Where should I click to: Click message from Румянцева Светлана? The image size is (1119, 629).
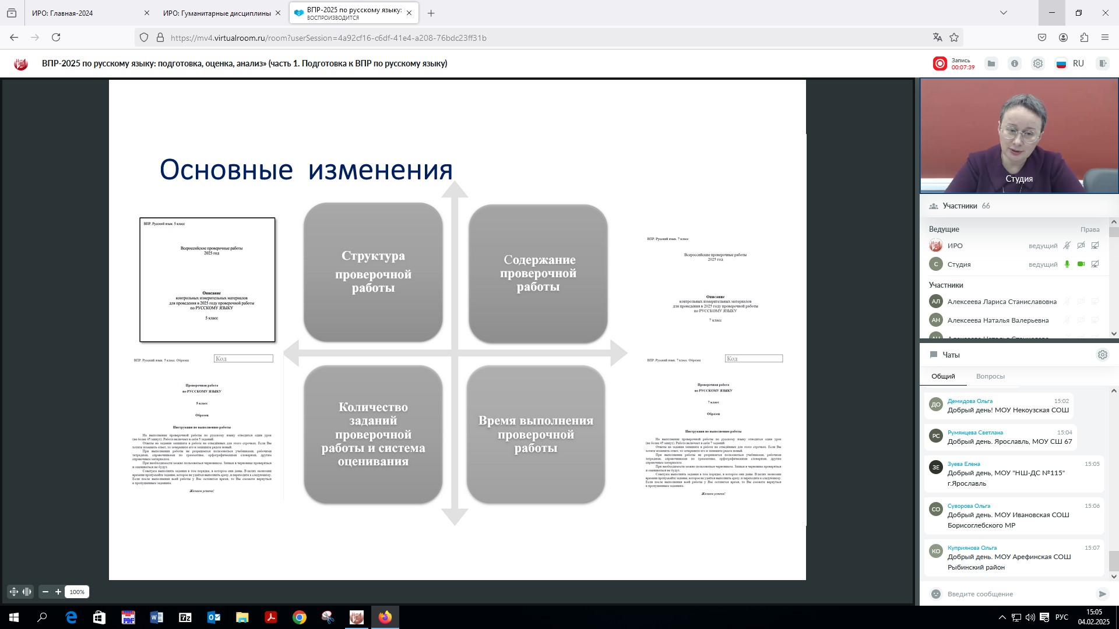[x=1000, y=437]
